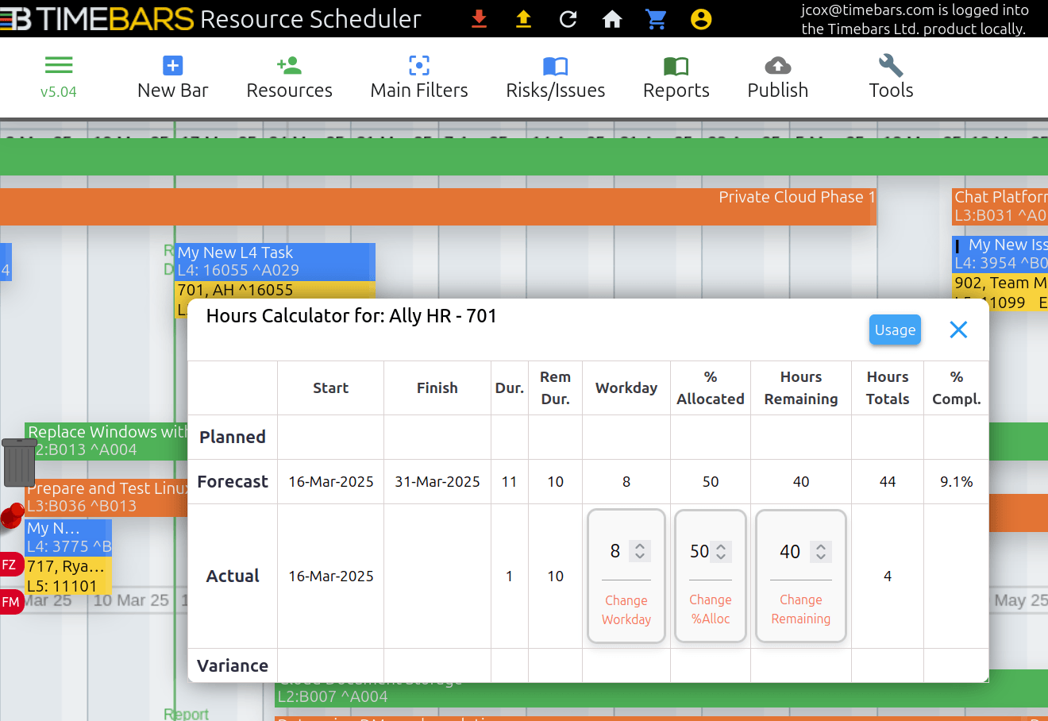This screenshot has height=721, width=1048.
Task: Go to home via house icon
Action: point(612,19)
